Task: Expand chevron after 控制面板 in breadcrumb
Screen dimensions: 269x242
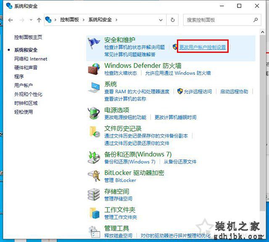Action: coord(84,20)
